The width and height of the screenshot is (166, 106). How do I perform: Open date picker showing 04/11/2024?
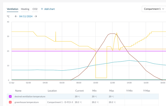[26, 16]
